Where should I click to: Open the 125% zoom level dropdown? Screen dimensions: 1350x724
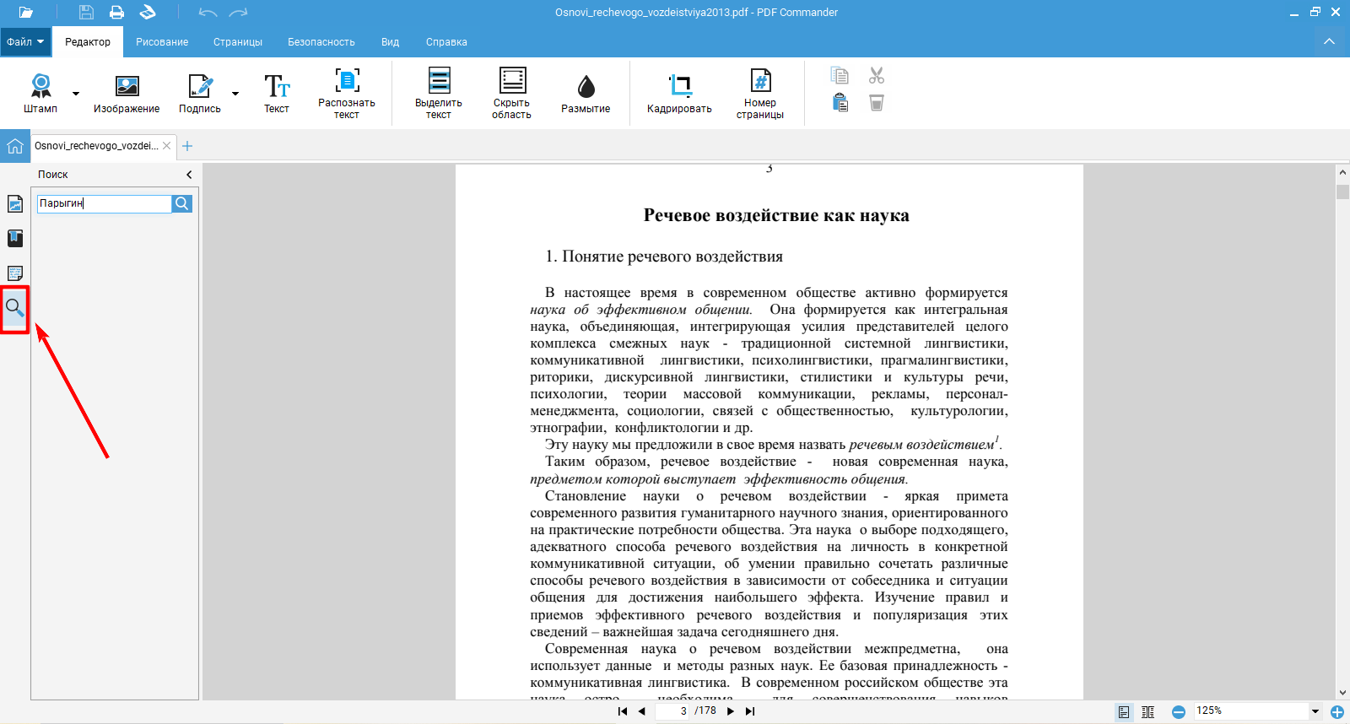click(x=1315, y=711)
